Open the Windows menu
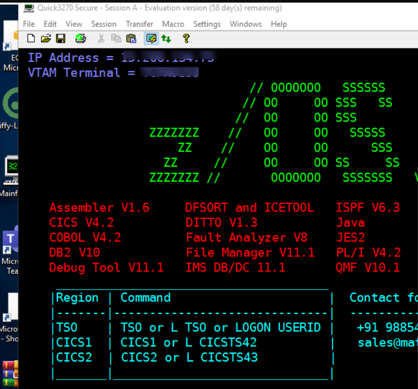This screenshot has height=389, width=418. tap(246, 24)
